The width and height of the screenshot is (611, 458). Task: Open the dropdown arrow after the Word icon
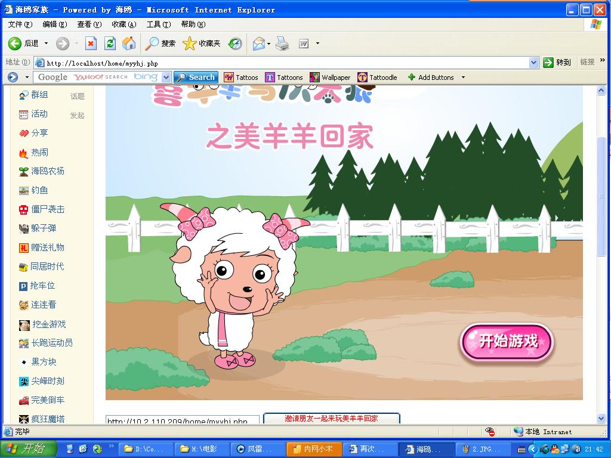[317, 43]
